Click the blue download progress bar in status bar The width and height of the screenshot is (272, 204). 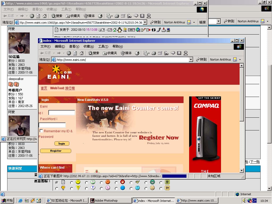click(174, 176)
